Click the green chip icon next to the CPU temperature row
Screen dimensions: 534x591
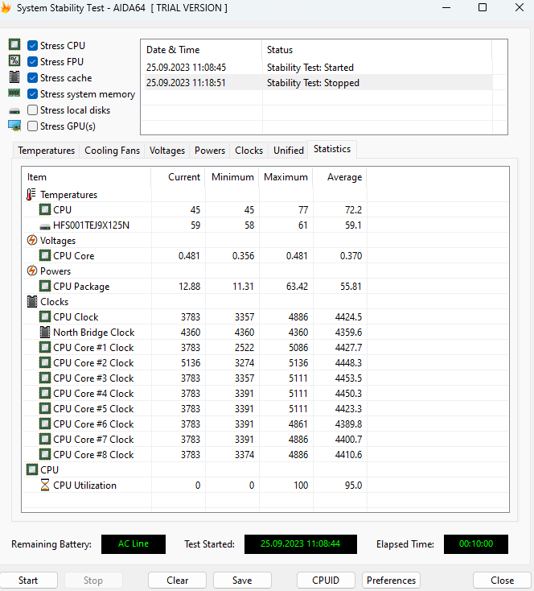(x=45, y=209)
